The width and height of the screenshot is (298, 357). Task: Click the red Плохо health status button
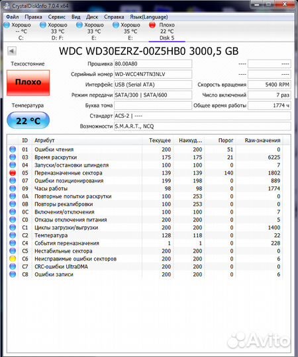(28, 83)
